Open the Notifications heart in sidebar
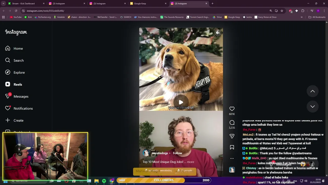Viewport: 328px width, 185px height. [x=8, y=108]
